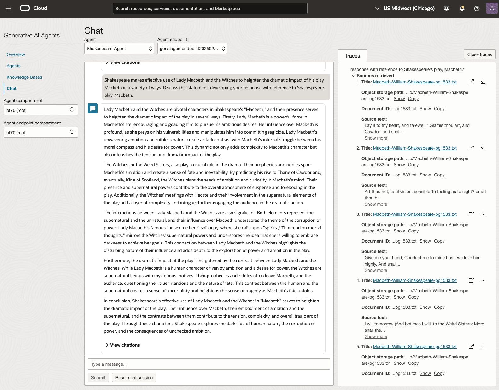Download the second retrieved source file

pos(483,148)
